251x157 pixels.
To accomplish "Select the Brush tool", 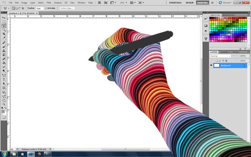I will click(4, 47).
